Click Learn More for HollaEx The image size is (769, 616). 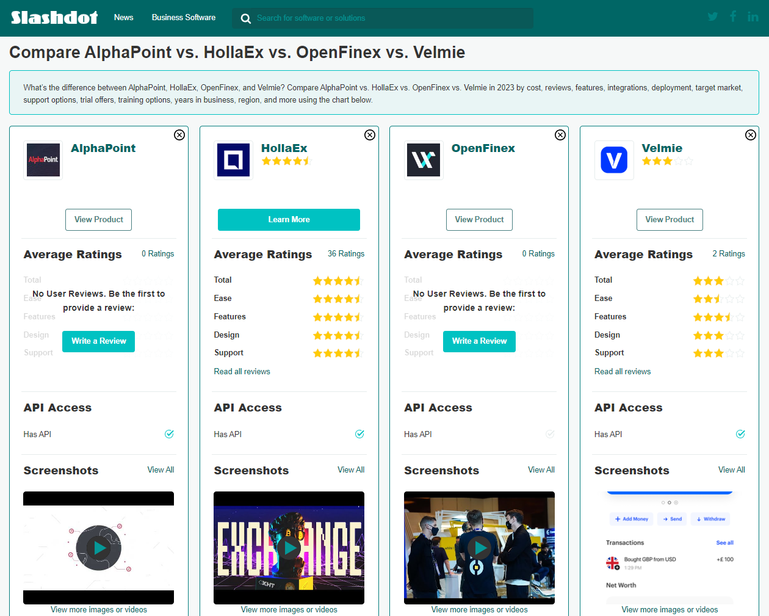289,219
